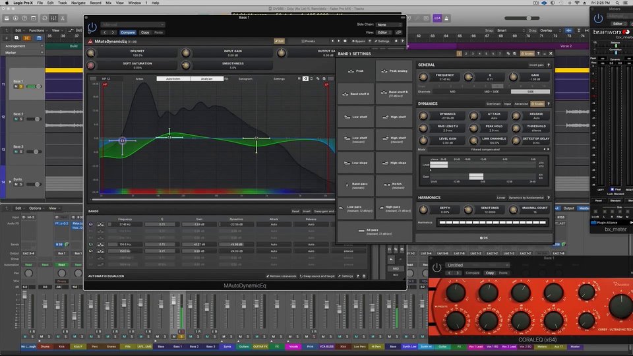
Task: Toggle band Enable in Band 1 Settings header
Action: (527, 53)
